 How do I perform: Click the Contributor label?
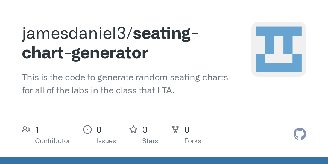[x=52, y=141]
